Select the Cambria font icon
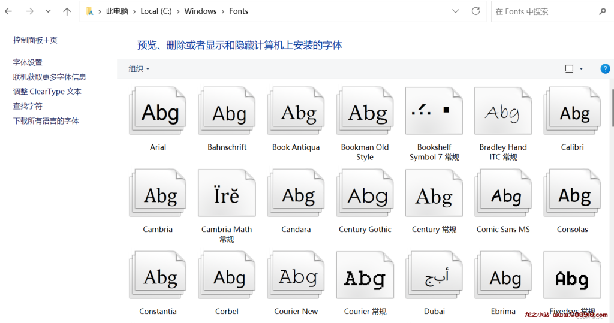The width and height of the screenshot is (614, 323). pyautogui.click(x=158, y=193)
